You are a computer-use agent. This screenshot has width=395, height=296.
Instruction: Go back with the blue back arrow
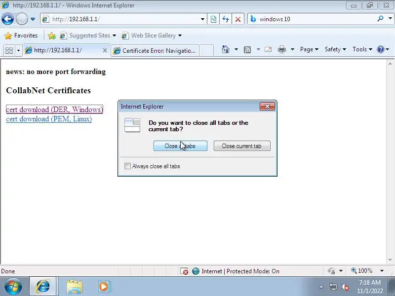[x=7, y=19]
